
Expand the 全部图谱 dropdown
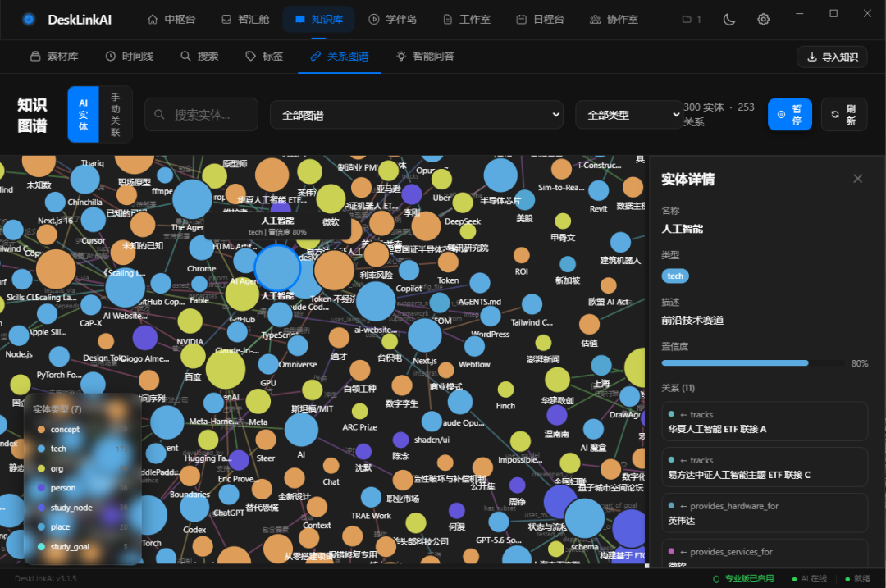[417, 116]
